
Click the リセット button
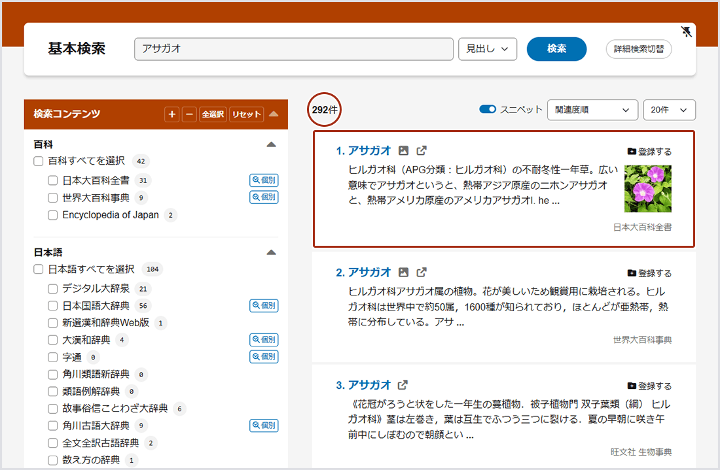tap(247, 114)
